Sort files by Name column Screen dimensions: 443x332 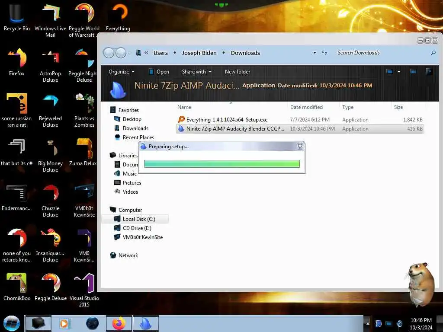pyautogui.click(x=231, y=107)
